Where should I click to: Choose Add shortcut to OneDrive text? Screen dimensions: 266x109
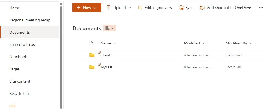point(229,8)
